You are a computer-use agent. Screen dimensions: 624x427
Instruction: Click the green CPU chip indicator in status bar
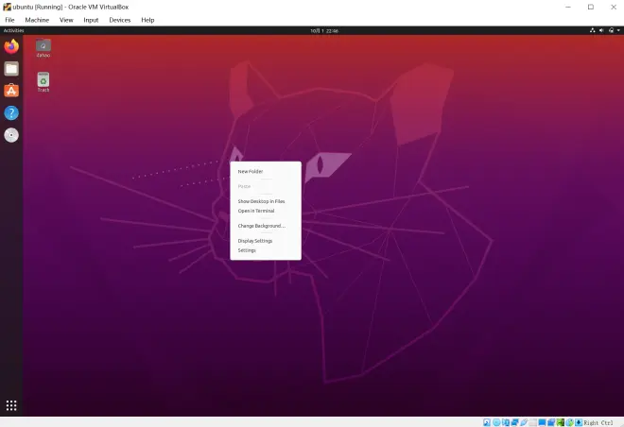coord(561,422)
